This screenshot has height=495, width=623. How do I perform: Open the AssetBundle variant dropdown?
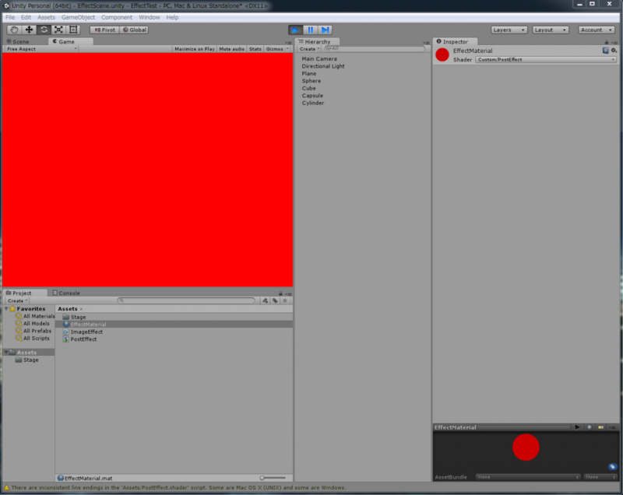[600, 477]
